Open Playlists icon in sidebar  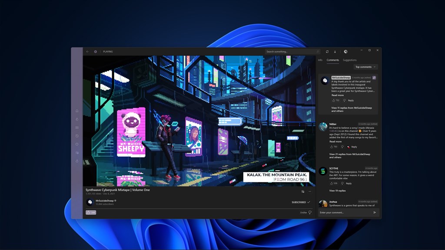tap(77, 153)
